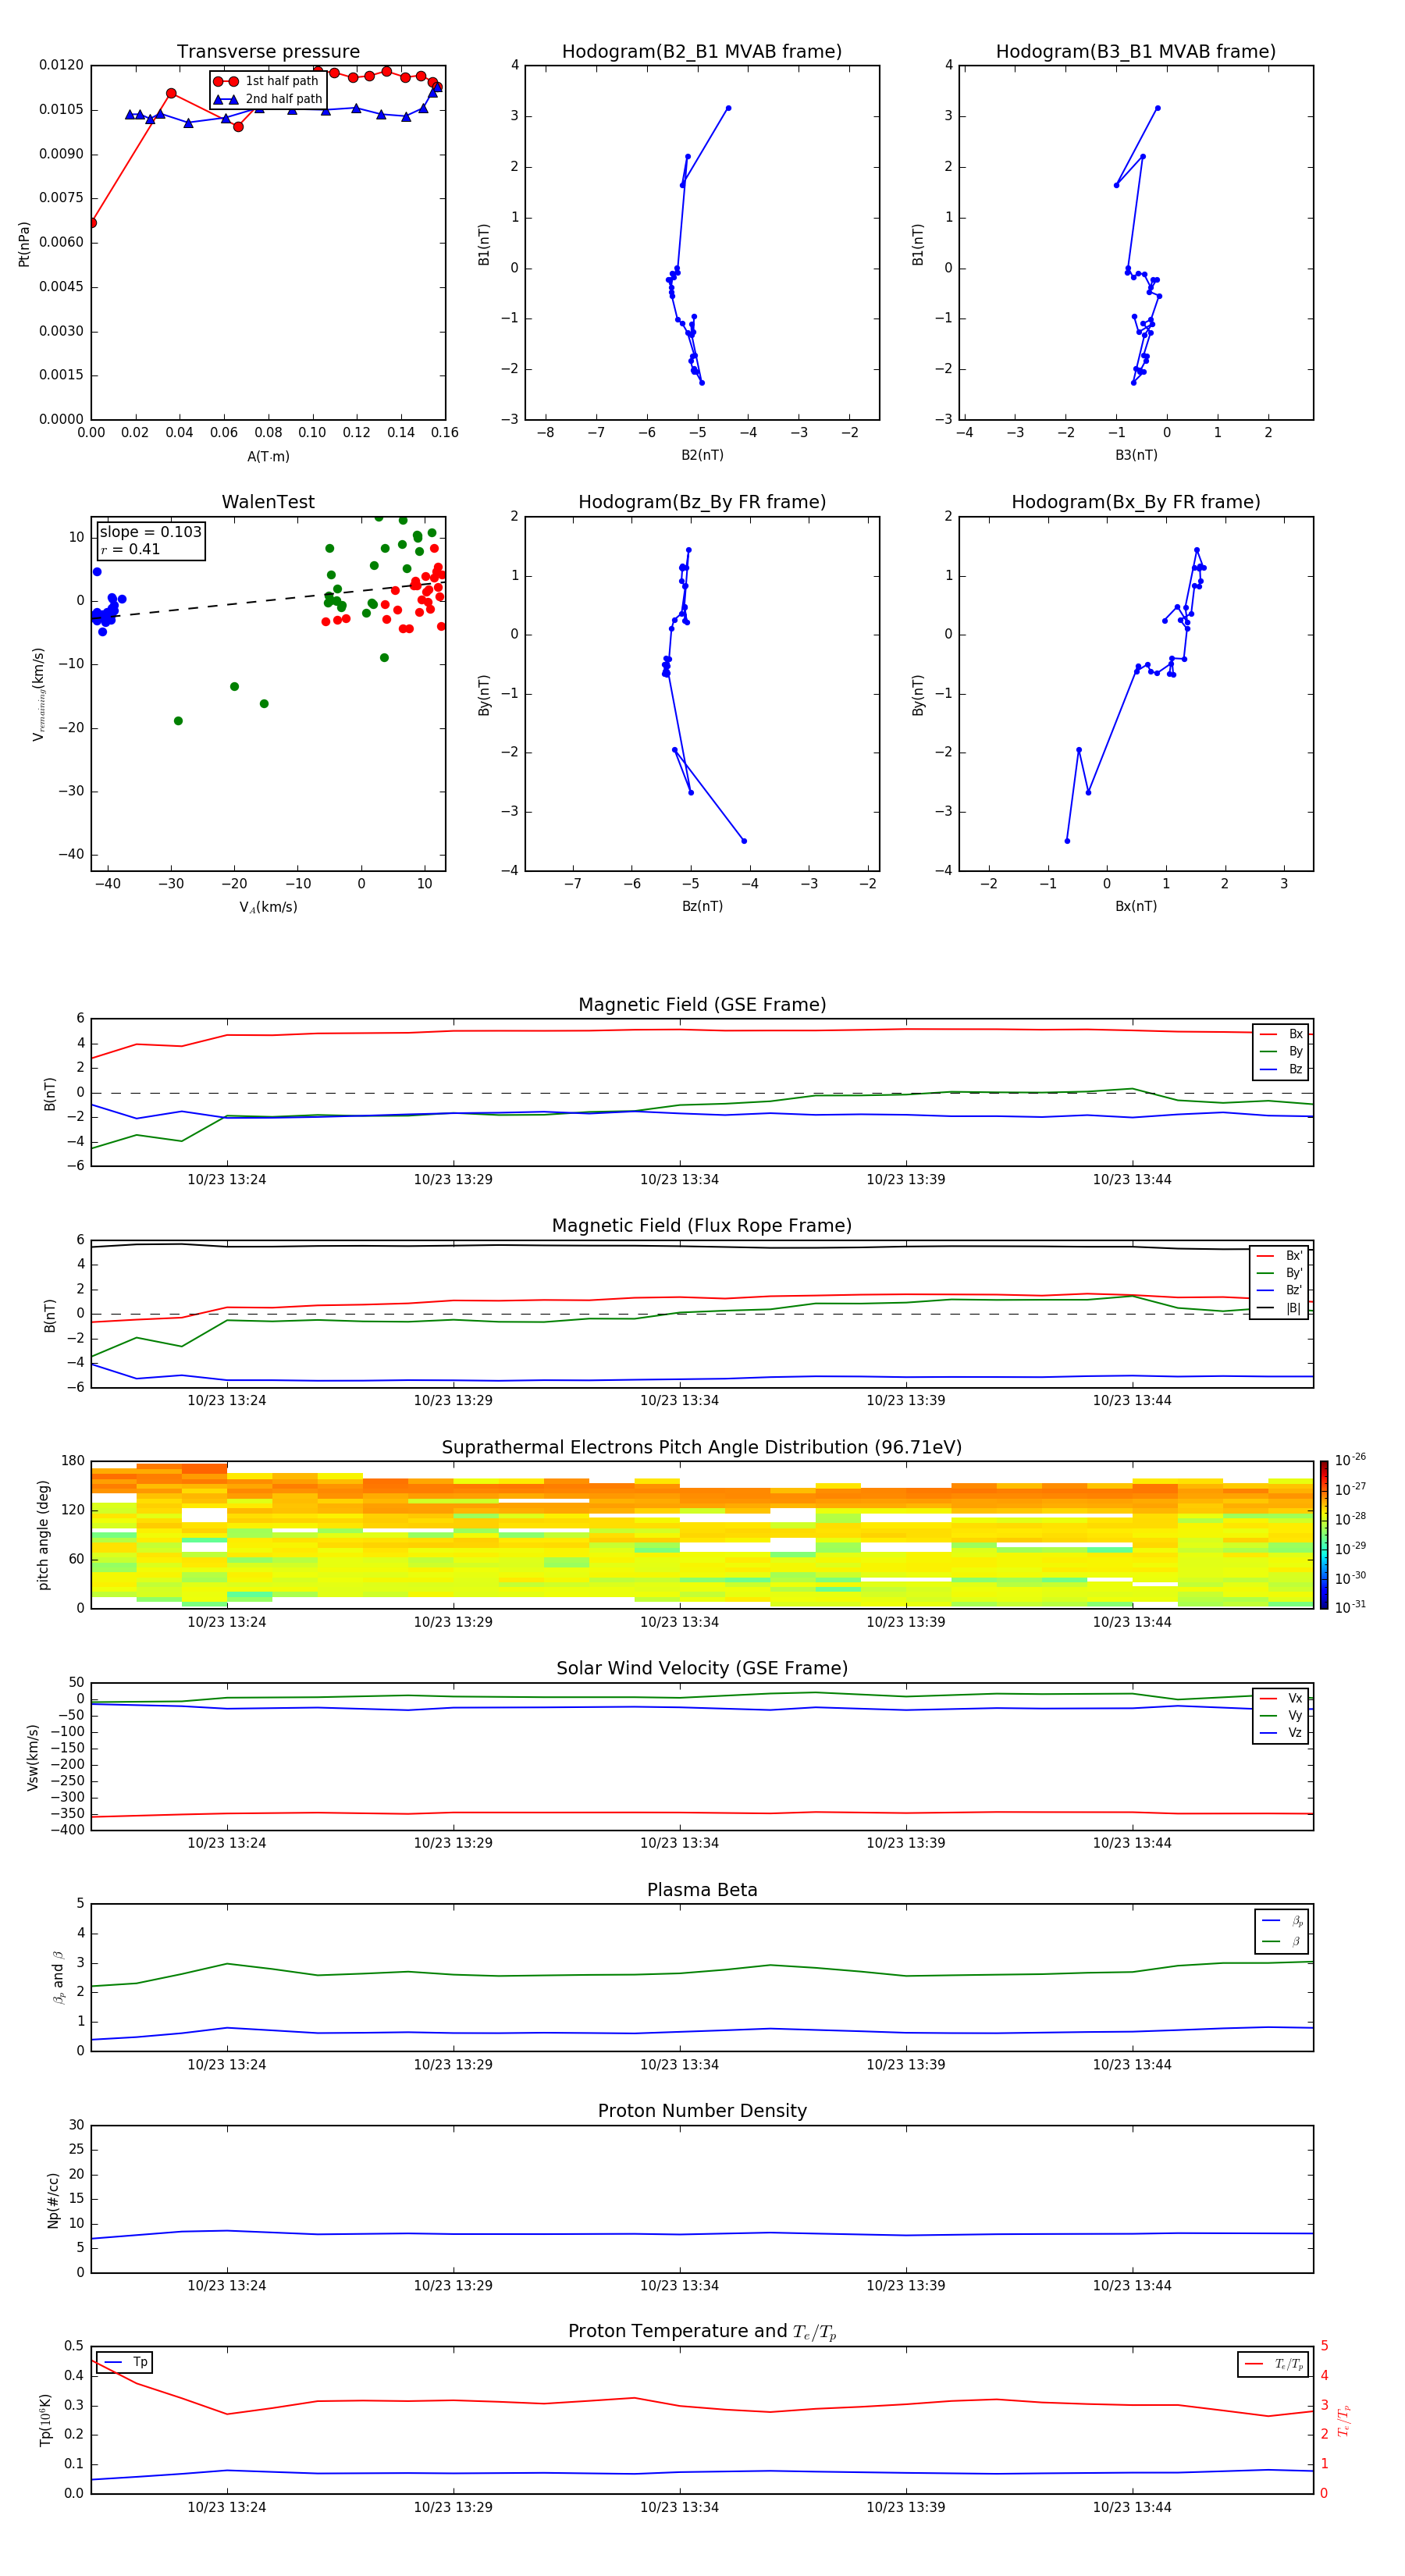1405x2576 pixels.
Task: Select the '1st half path' legend entry
Action: [x=266, y=81]
